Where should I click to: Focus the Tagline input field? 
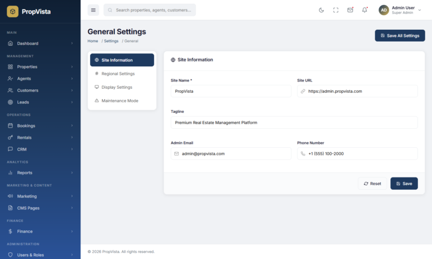[294, 122]
